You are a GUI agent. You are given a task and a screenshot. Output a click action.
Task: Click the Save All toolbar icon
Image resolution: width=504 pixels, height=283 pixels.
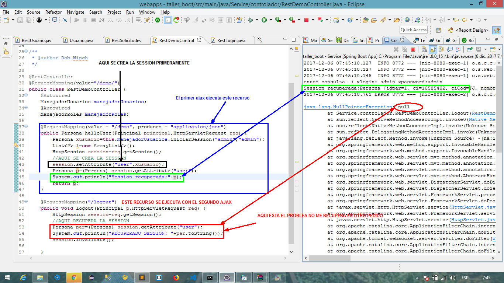[28, 20]
